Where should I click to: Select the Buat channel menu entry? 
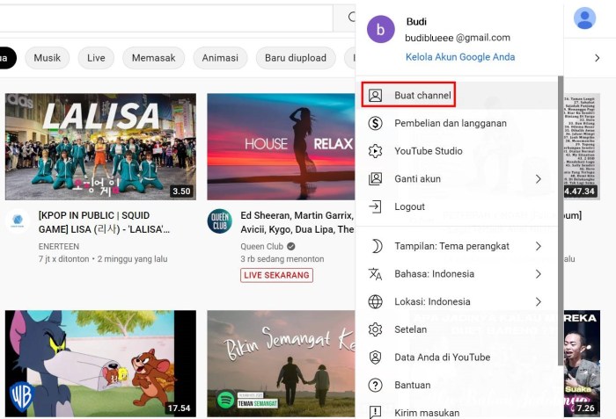pyautogui.click(x=457, y=96)
